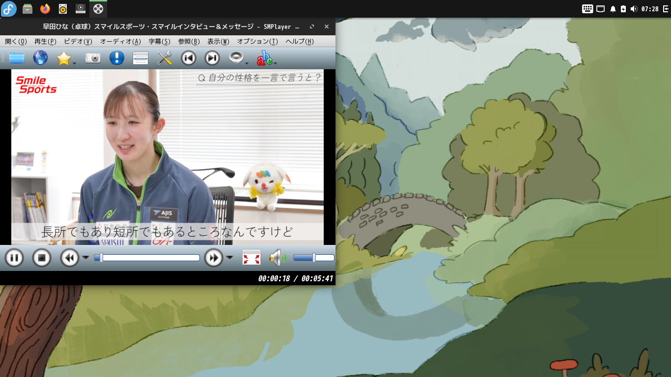
Task: Stop the video playback
Action: pyautogui.click(x=42, y=258)
